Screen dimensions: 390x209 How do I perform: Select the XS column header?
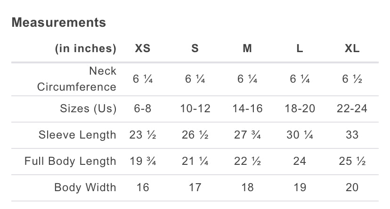(143, 48)
